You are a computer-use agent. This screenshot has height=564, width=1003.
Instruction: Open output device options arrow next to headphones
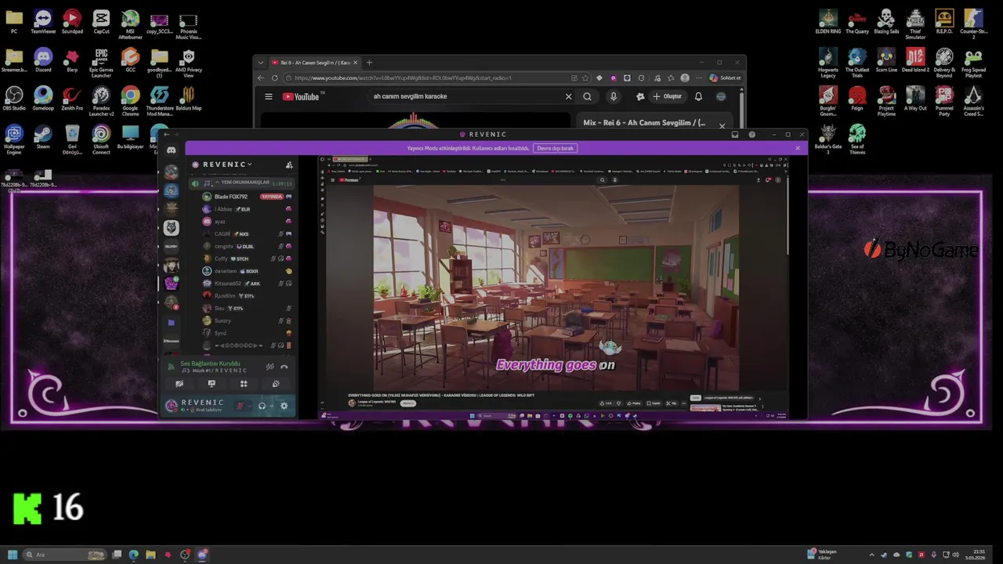(x=272, y=406)
